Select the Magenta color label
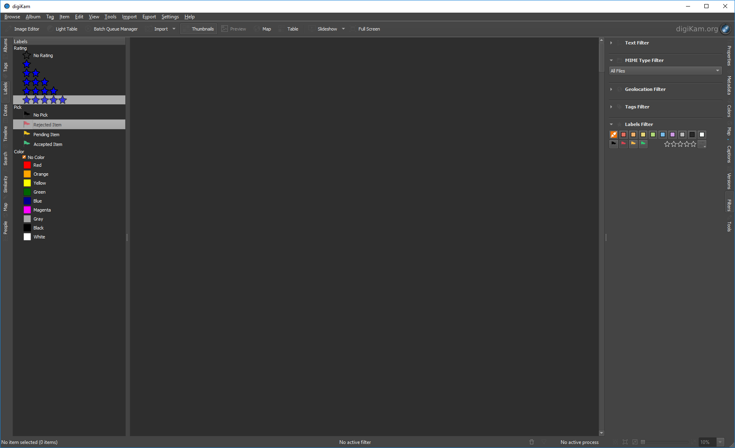Image resolution: width=735 pixels, height=448 pixels. (x=42, y=210)
